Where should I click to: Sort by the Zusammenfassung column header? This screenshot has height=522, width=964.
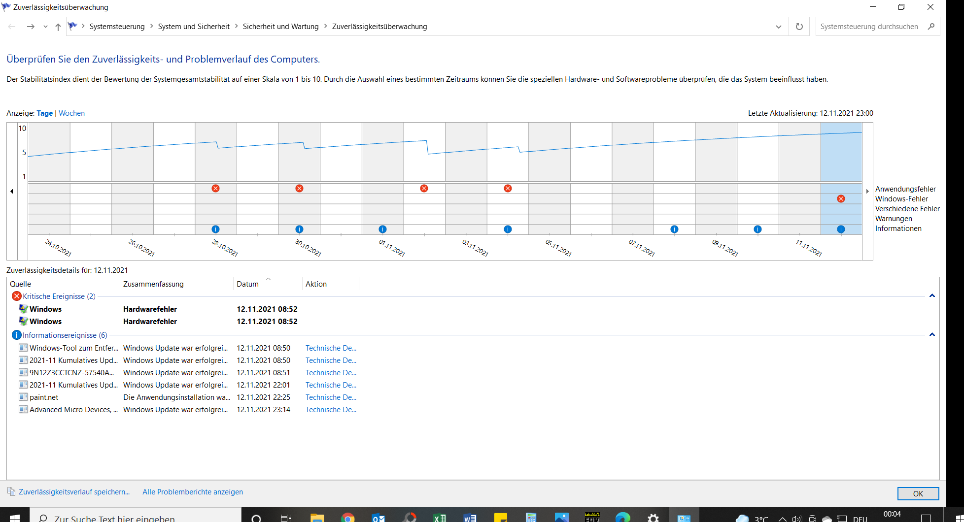176,284
